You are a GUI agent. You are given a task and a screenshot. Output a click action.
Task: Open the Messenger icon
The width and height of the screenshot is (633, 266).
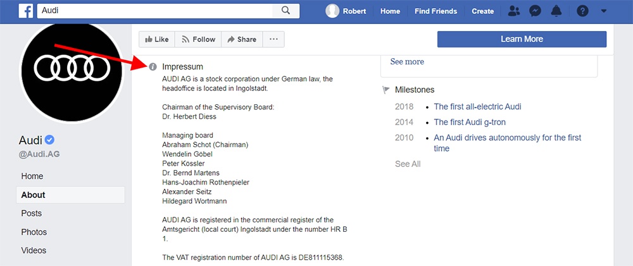[536, 11]
